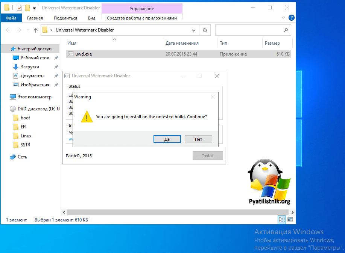345x253 pixels.
Task: Click the uwd.exe application icon
Action: [71, 54]
